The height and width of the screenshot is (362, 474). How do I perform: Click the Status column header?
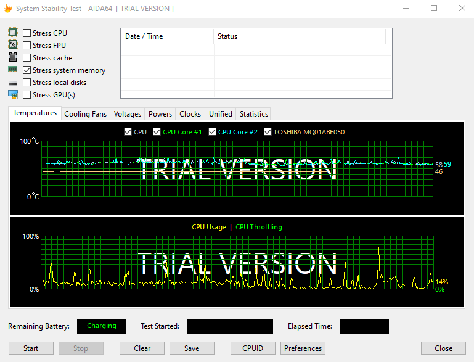pos(300,36)
